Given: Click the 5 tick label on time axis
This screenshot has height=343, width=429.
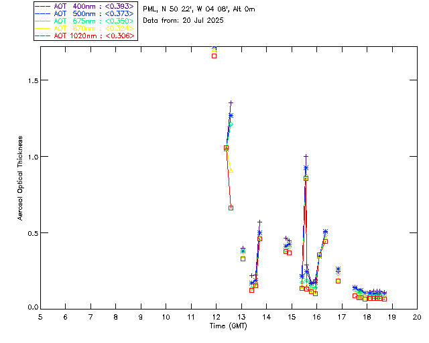Looking at the screenshot, I should pos(40,317).
